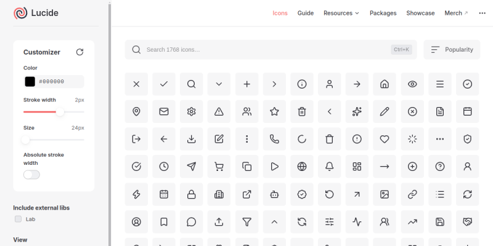The height and width of the screenshot is (246, 493).
Task: Select the star icon tile
Action: (274, 111)
